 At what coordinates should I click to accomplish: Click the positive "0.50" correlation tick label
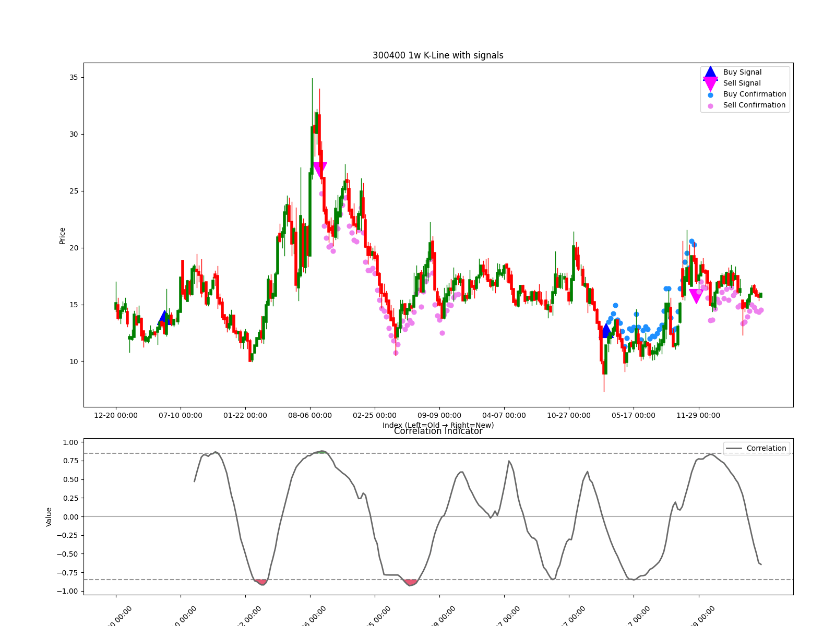tap(70, 480)
